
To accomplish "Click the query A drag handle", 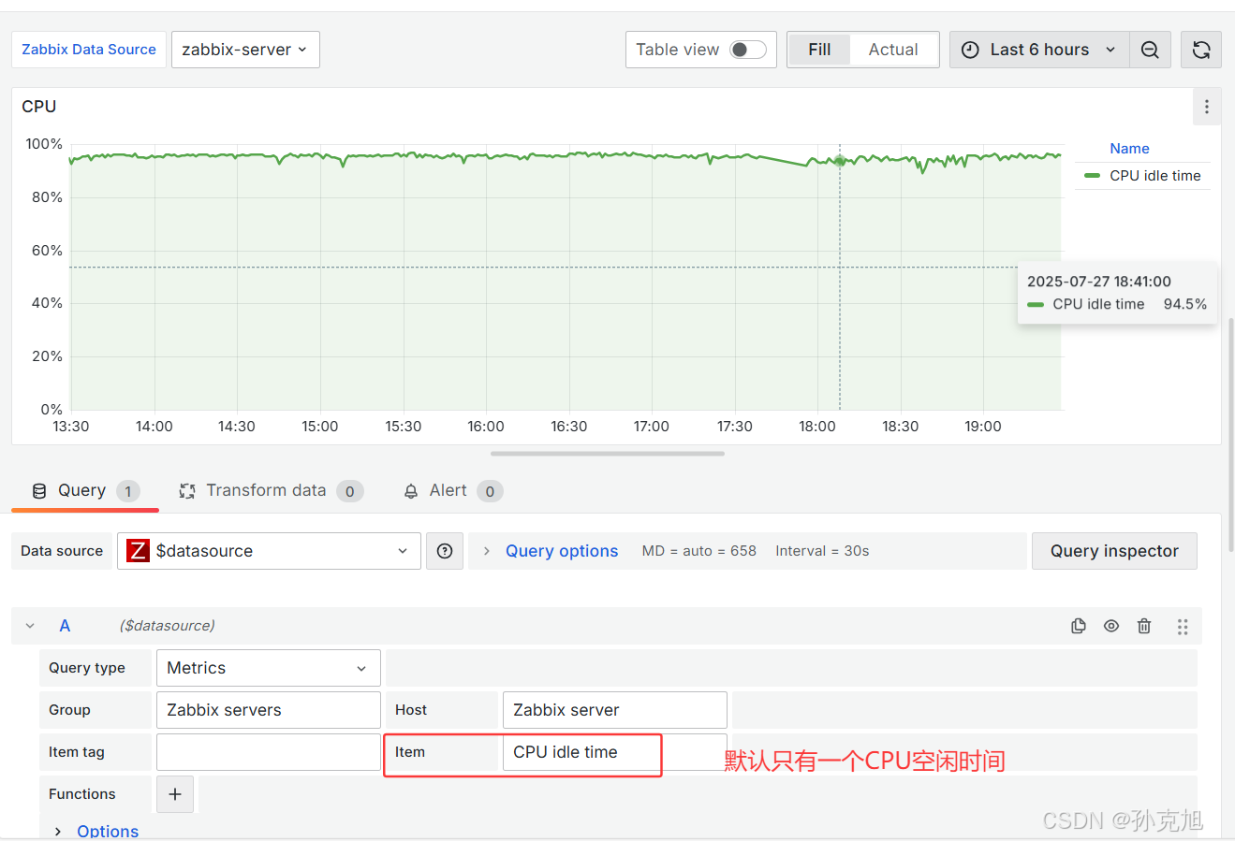I will pos(1183,626).
